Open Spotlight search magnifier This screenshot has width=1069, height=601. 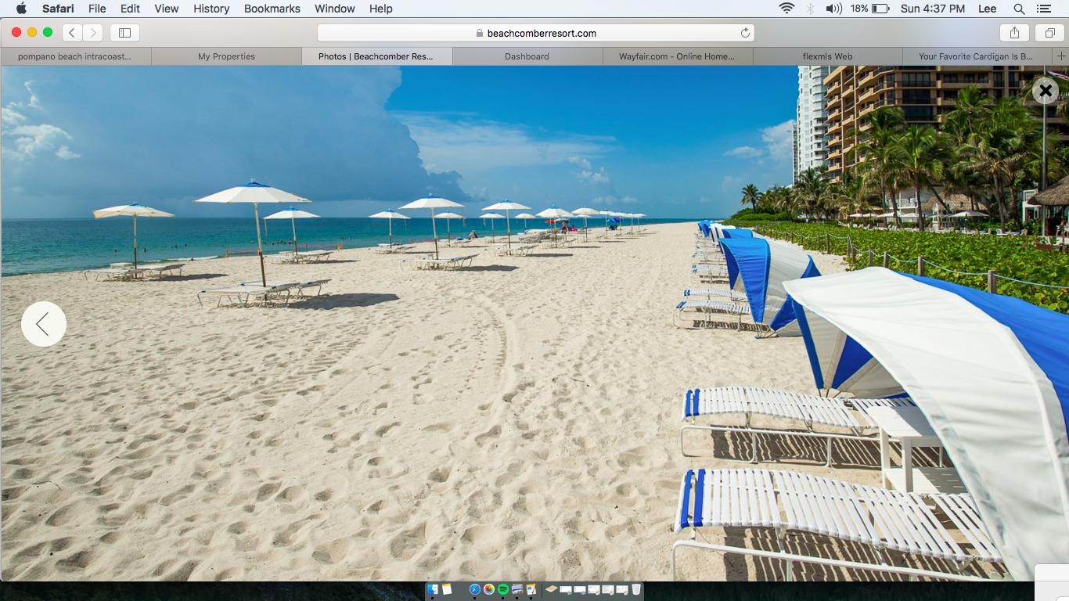pyautogui.click(x=1019, y=9)
